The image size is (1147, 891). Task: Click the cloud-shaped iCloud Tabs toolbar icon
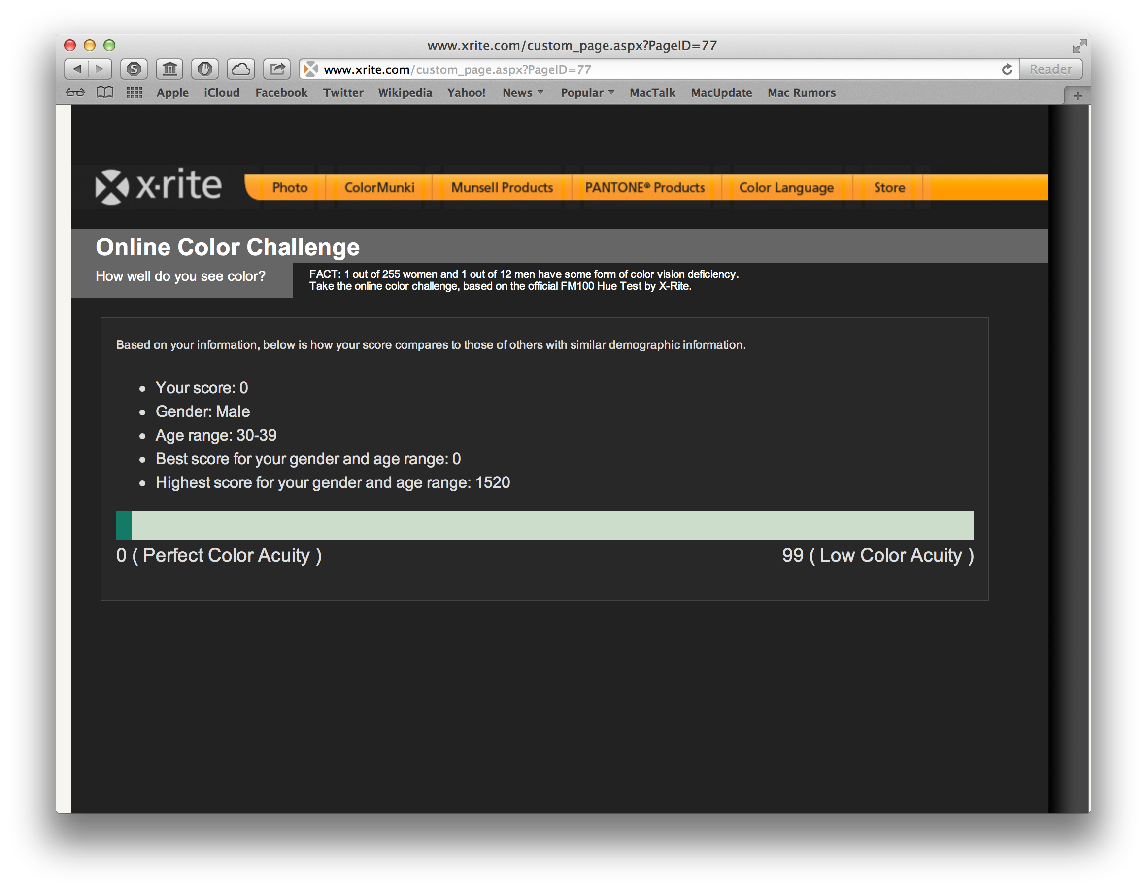tap(241, 69)
